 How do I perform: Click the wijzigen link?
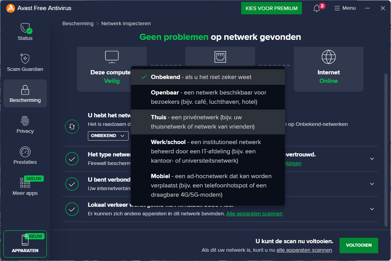pyautogui.click(x=293, y=163)
